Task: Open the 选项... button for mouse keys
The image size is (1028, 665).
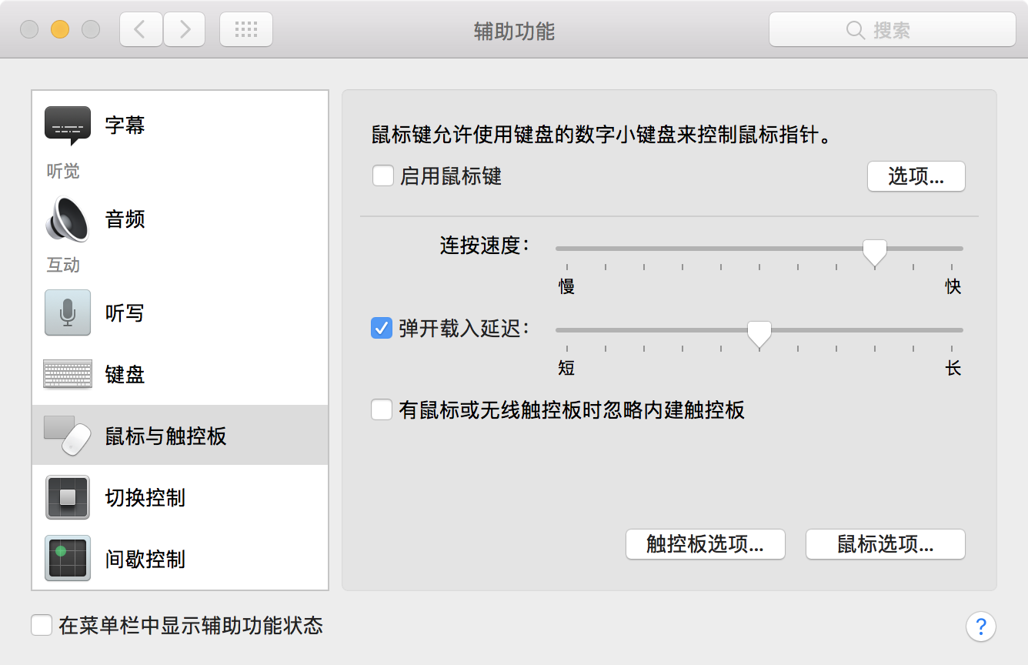Action: [916, 176]
